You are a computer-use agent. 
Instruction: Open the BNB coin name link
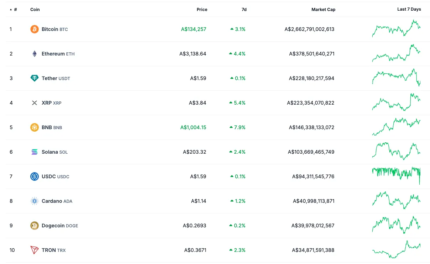coord(52,127)
